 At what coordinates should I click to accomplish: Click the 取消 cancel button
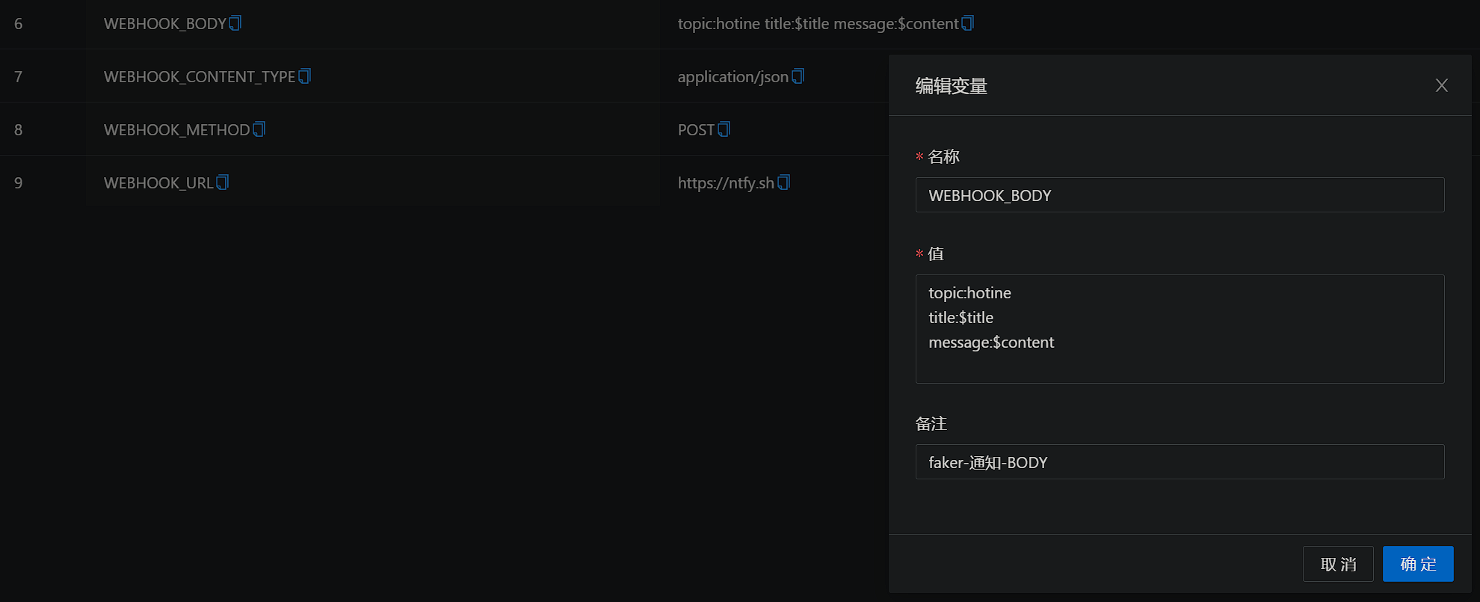point(1338,564)
